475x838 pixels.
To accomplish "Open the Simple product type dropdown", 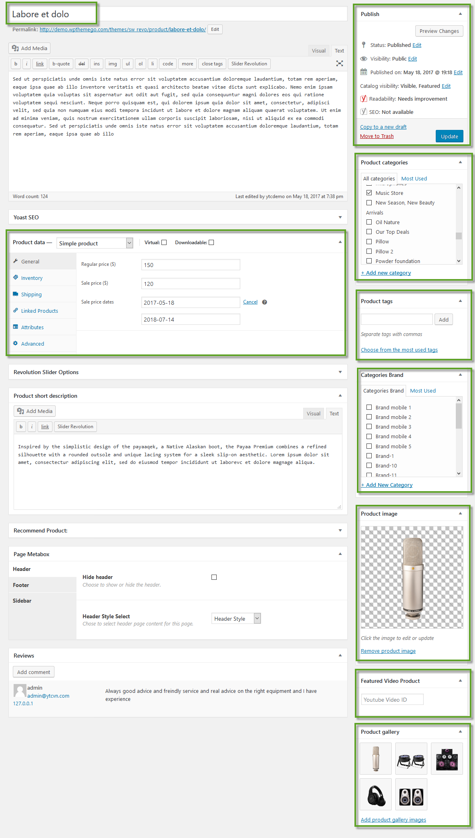I will [x=95, y=243].
